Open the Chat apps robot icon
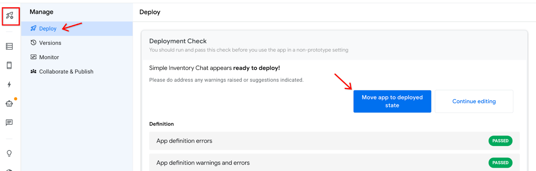Screen dimensions: 536x171 pyautogui.click(x=9, y=104)
